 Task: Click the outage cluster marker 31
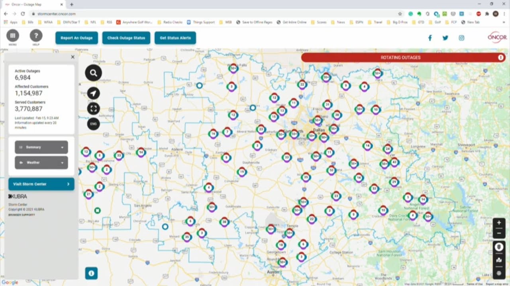pyautogui.click(x=328, y=105)
